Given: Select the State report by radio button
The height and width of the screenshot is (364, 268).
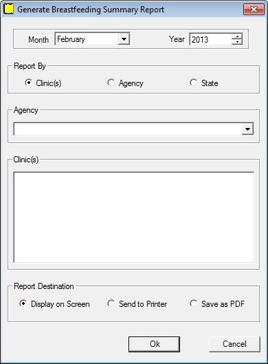Looking at the screenshot, I should 193,83.
